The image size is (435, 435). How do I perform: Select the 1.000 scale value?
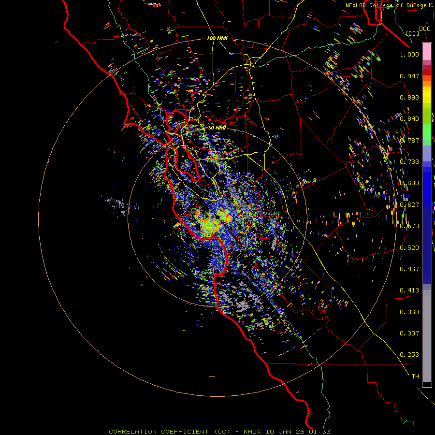pyautogui.click(x=409, y=54)
